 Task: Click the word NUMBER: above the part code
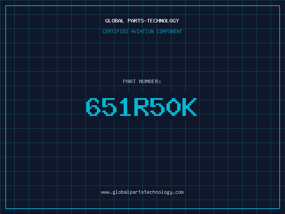[150, 81]
